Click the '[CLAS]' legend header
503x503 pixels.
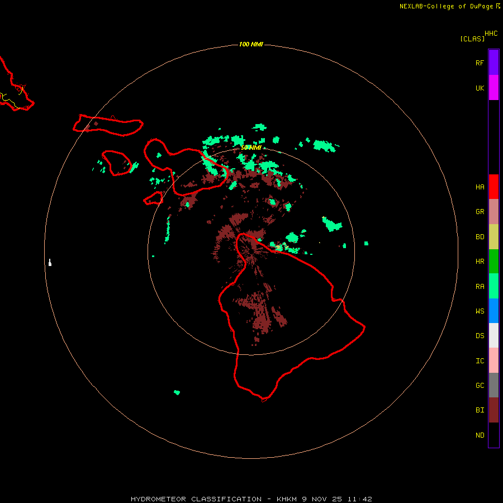pos(472,39)
